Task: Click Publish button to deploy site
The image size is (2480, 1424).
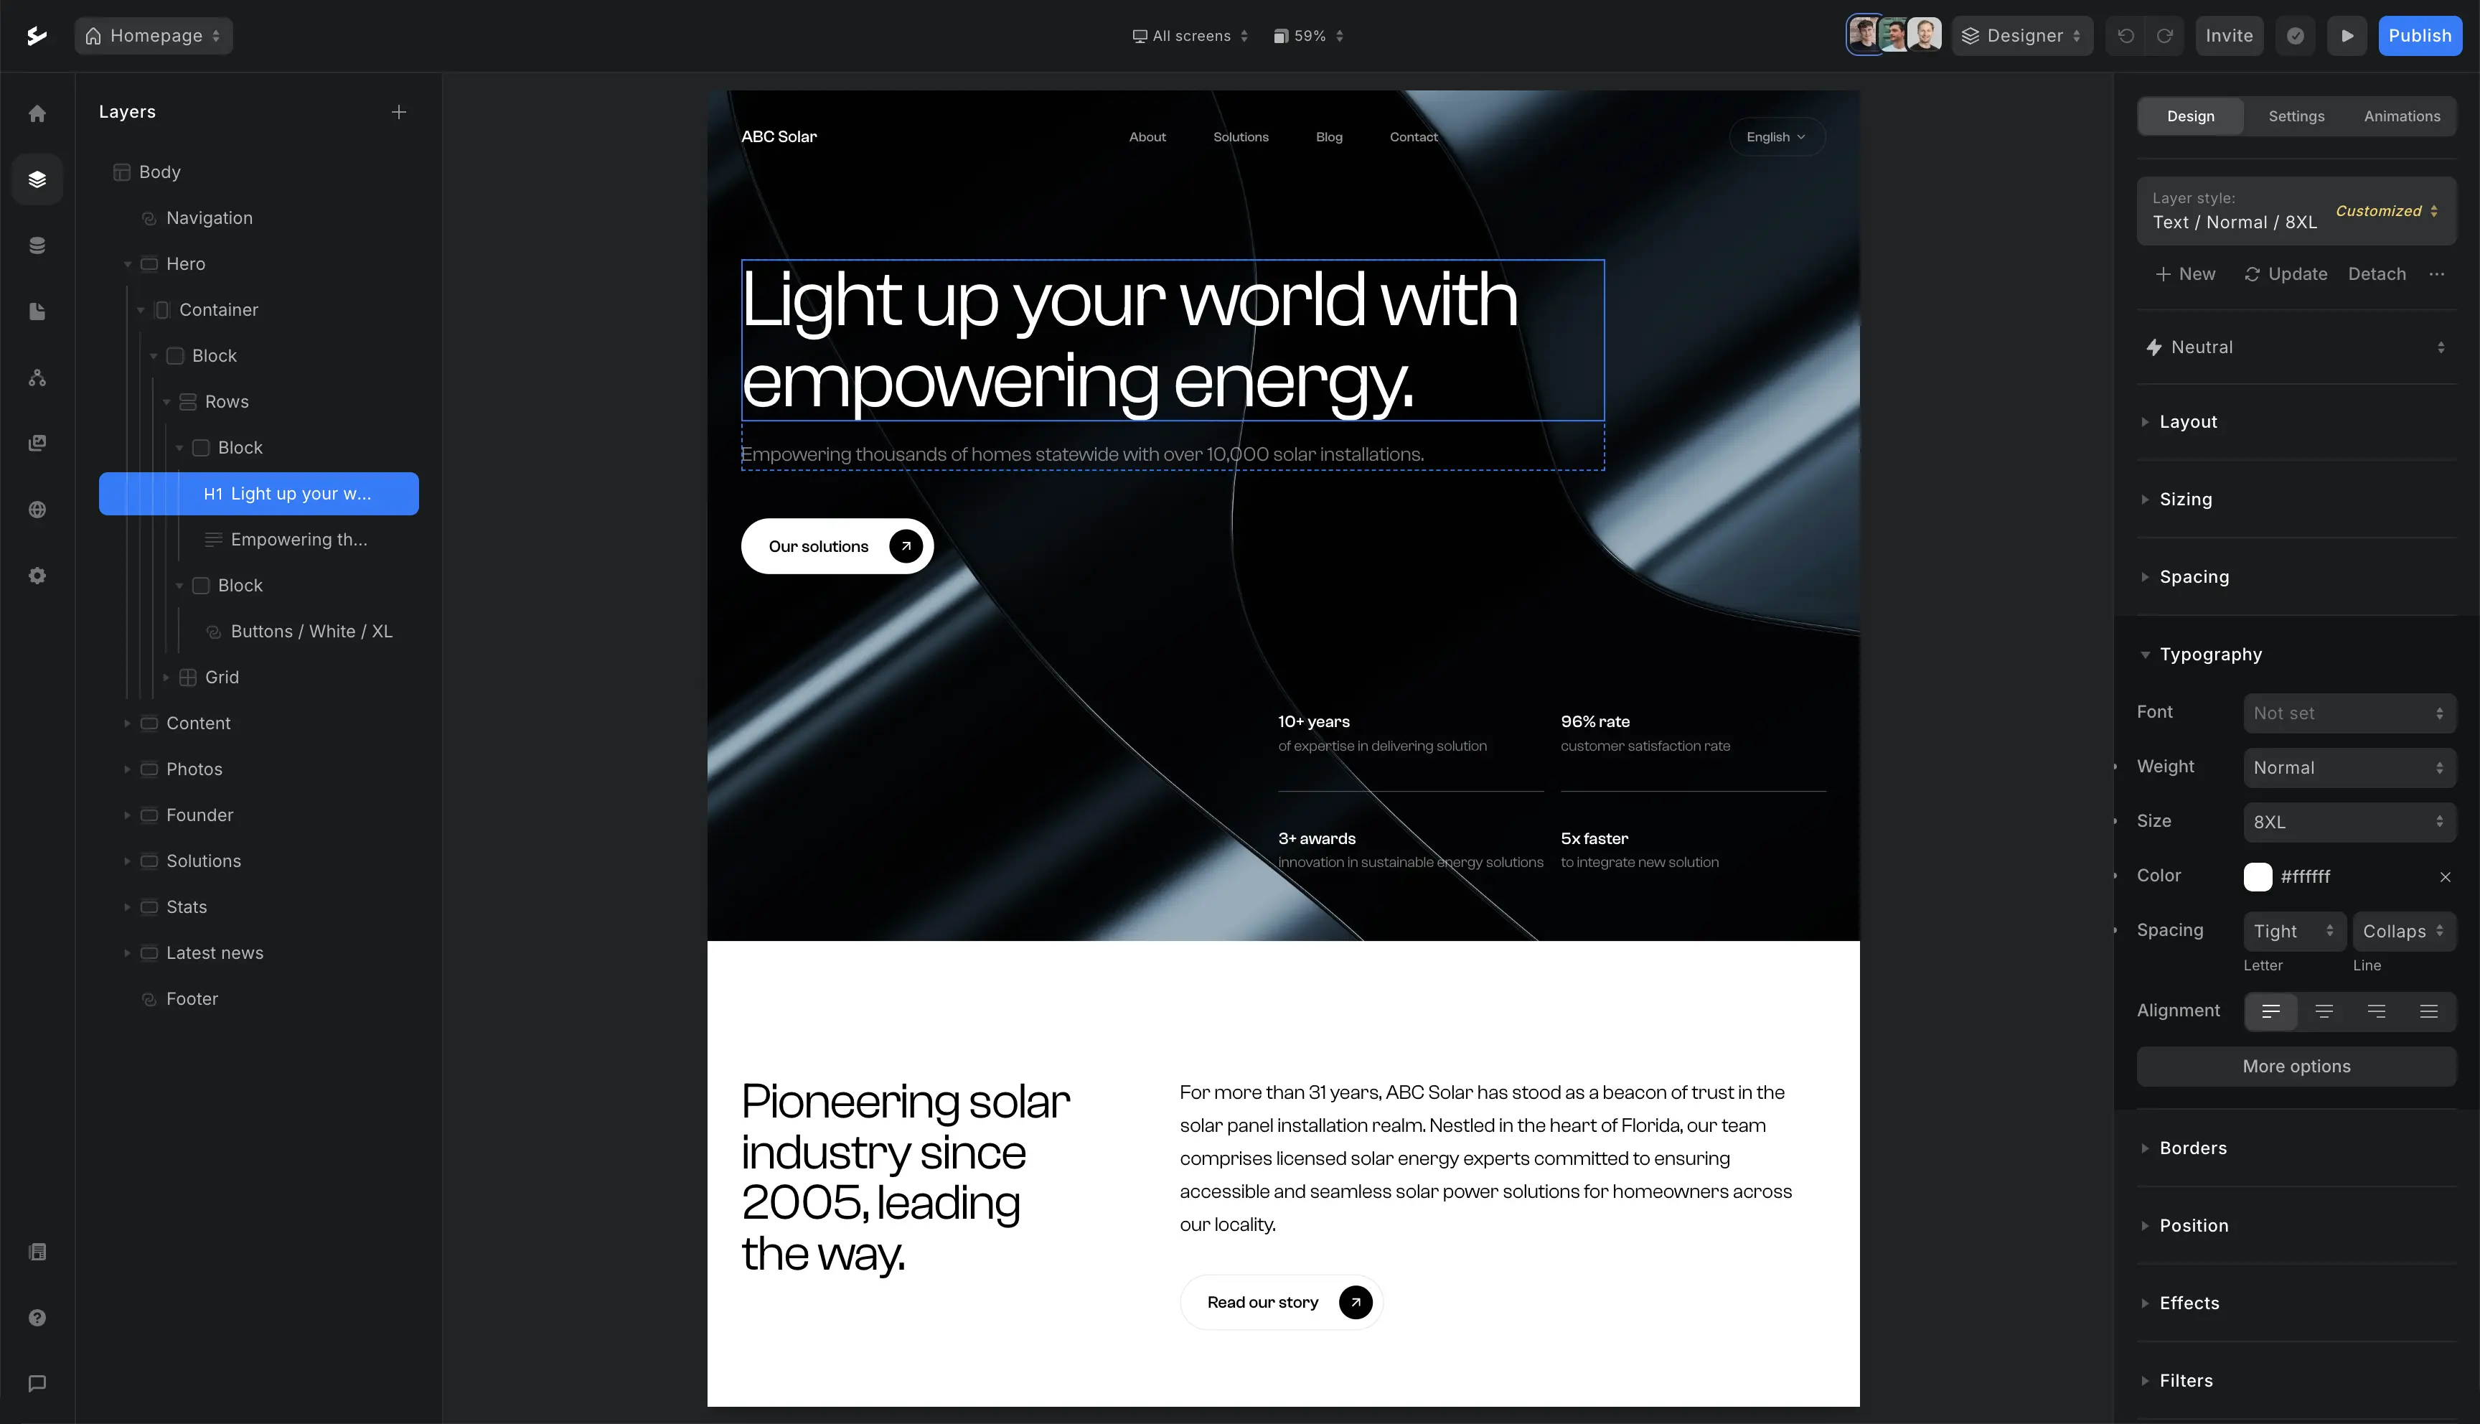Action: pyautogui.click(x=2420, y=34)
